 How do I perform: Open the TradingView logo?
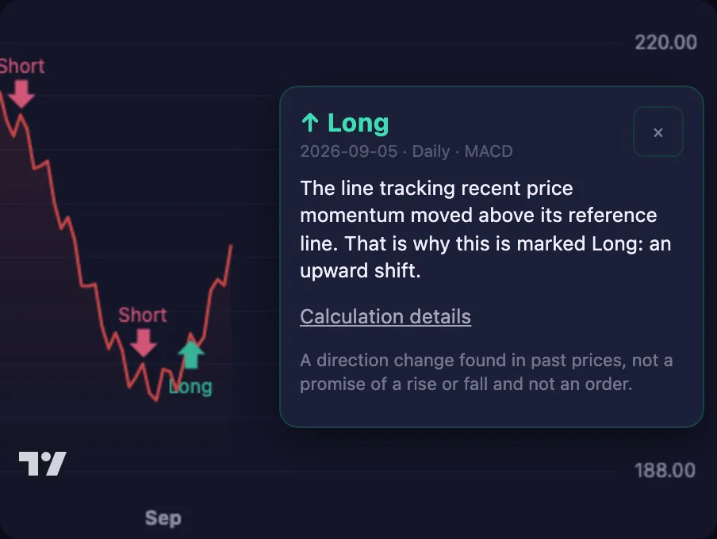(x=43, y=464)
